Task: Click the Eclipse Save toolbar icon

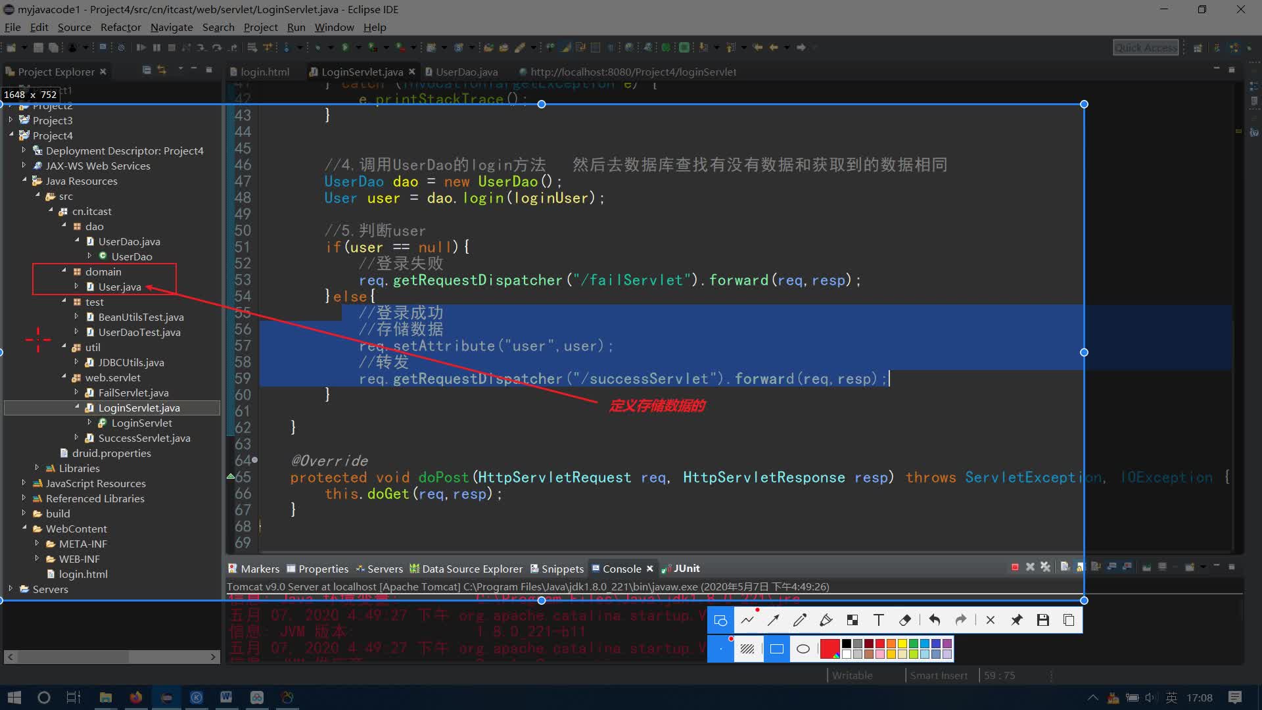Action: tap(38, 47)
